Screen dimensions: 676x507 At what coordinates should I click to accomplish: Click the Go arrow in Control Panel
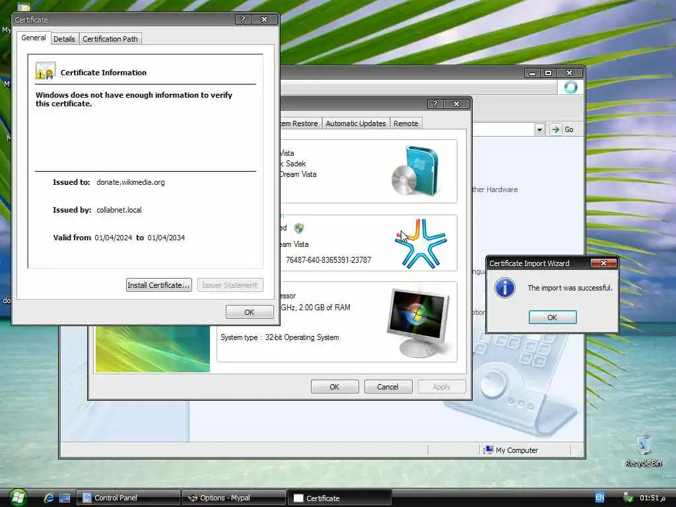click(555, 129)
